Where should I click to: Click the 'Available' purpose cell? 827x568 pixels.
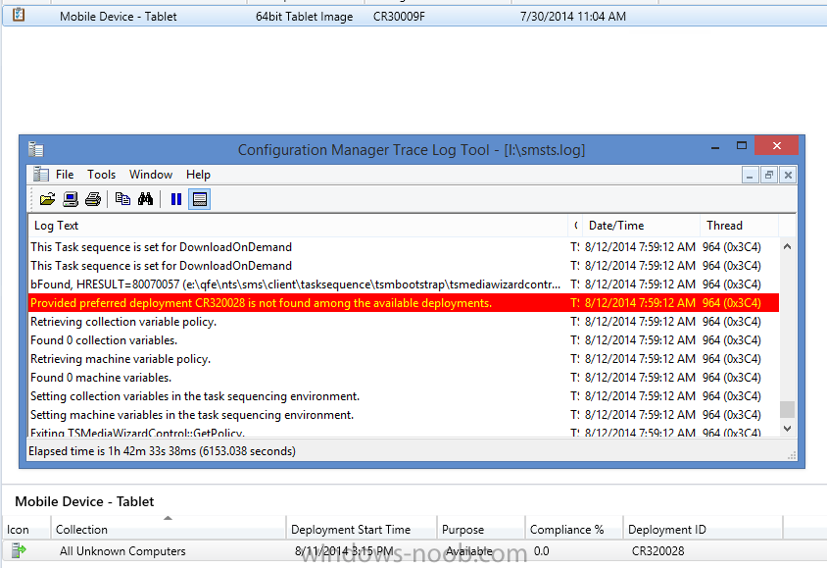click(x=469, y=551)
